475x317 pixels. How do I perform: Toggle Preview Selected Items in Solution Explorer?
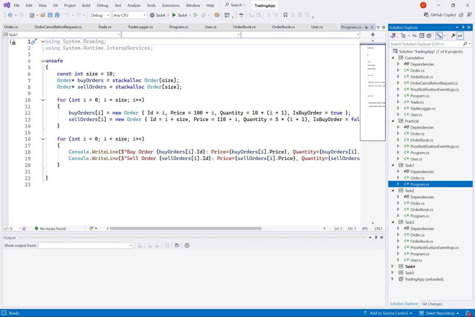[460, 36]
